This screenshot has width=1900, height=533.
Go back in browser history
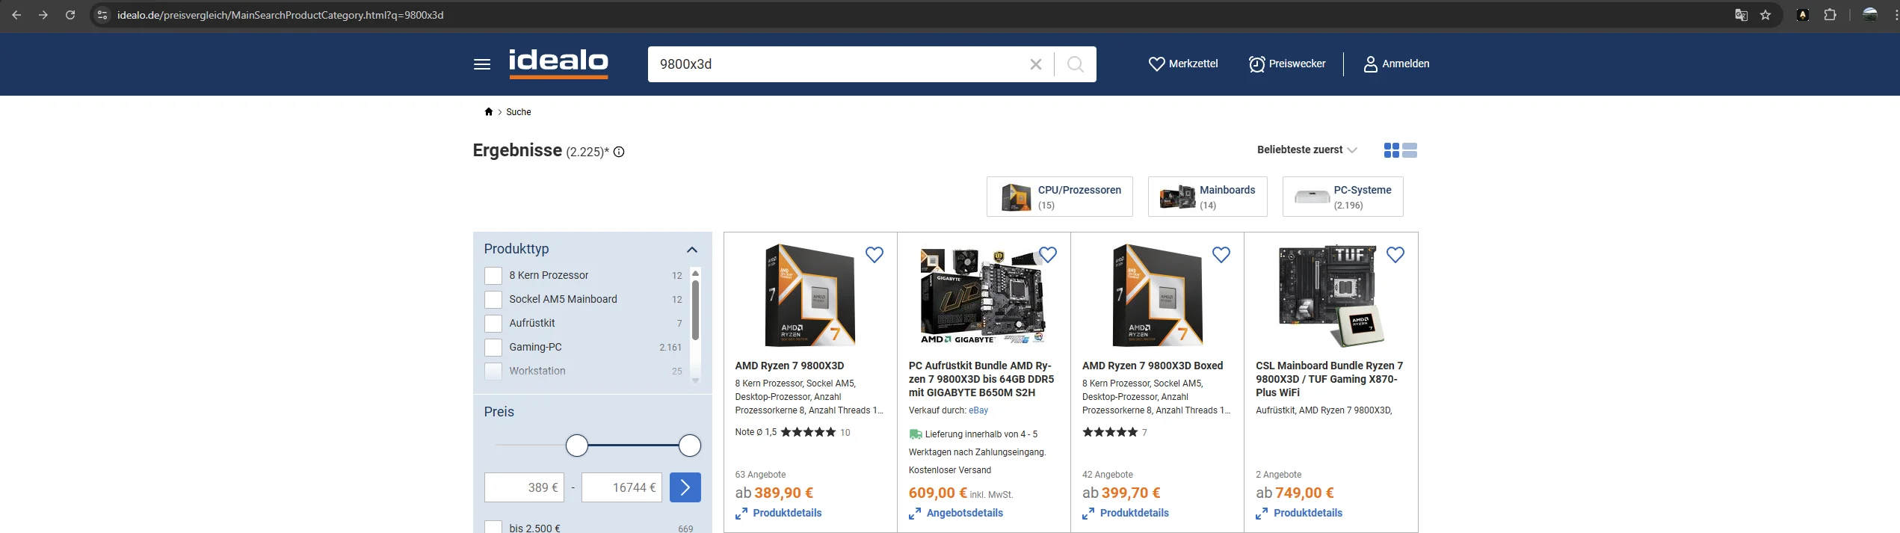point(16,15)
